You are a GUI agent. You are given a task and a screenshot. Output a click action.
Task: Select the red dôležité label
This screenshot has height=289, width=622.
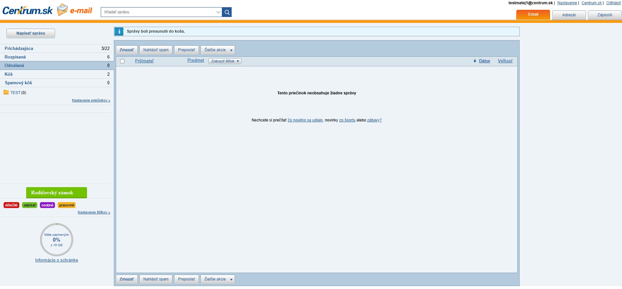(x=11, y=205)
